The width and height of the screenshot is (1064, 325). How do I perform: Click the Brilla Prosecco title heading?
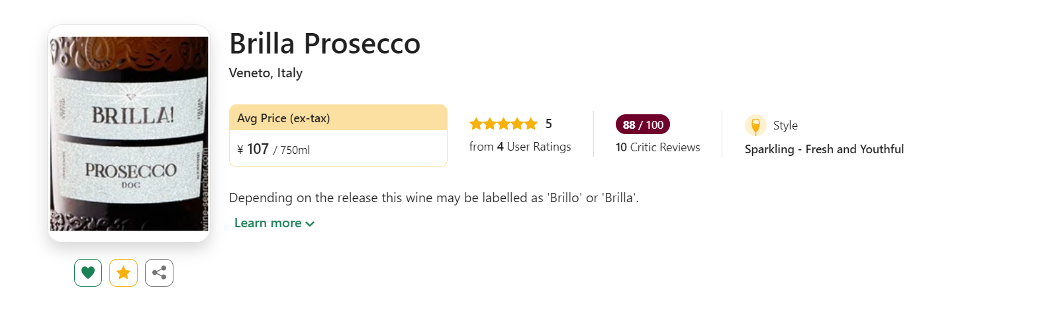pyautogui.click(x=324, y=44)
